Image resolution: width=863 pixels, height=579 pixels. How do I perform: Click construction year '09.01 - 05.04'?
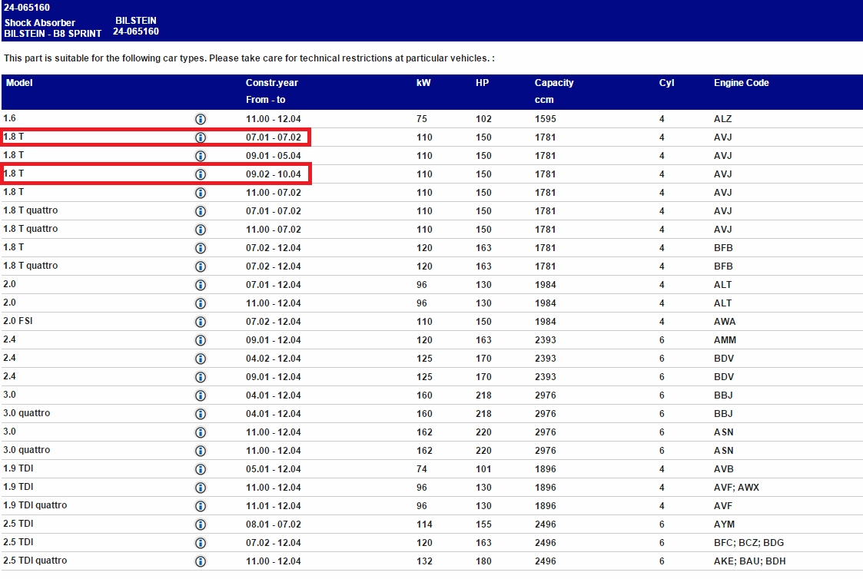[x=274, y=156]
